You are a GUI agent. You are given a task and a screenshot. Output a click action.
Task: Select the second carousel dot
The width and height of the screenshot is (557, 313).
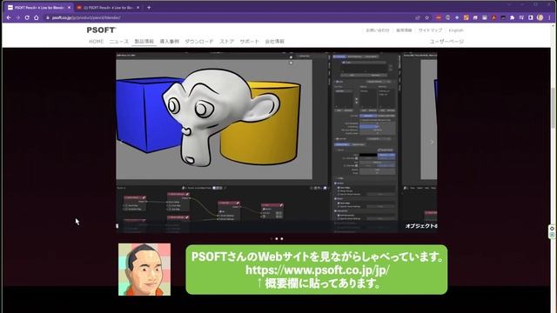point(277,239)
